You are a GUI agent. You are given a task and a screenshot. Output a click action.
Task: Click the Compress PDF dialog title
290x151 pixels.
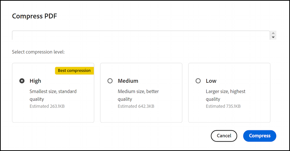pyautogui.click(x=35, y=16)
